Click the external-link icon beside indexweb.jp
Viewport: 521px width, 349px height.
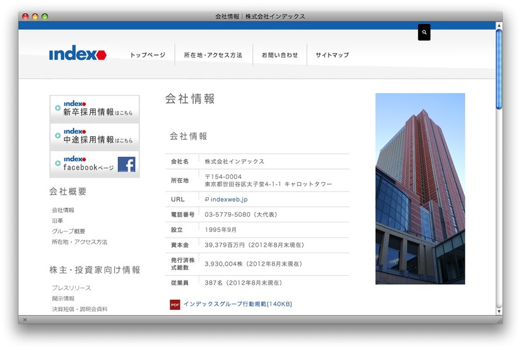[207, 199]
